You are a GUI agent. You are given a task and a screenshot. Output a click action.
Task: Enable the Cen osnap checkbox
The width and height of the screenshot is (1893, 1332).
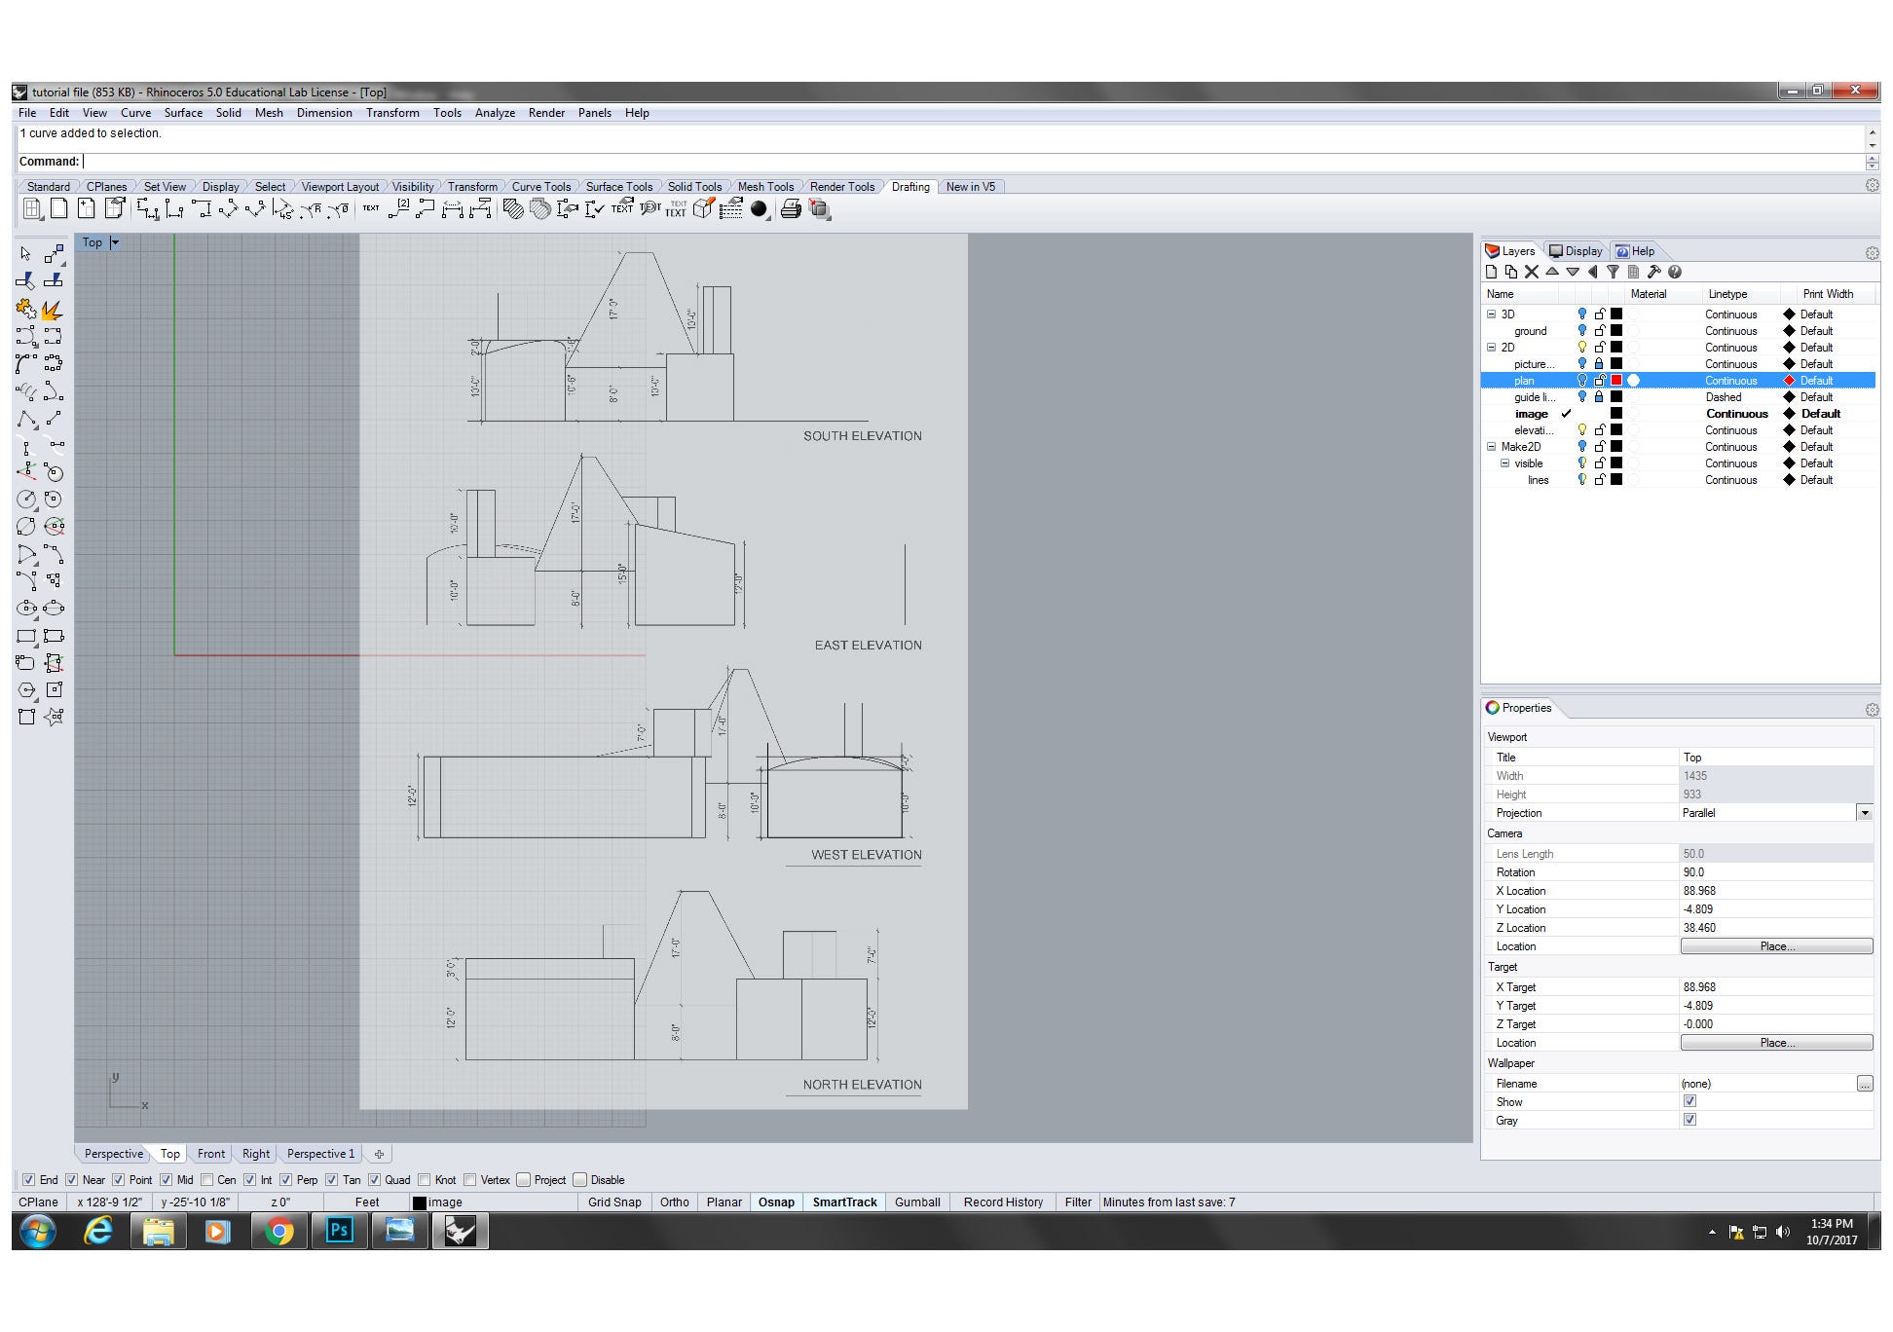click(x=206, y=1180)
